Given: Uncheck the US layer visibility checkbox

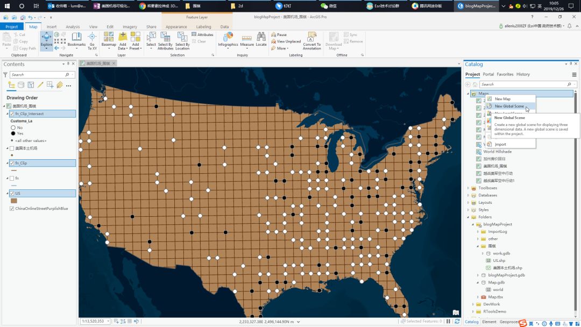Looking at the screenshot, I should 12,193.
